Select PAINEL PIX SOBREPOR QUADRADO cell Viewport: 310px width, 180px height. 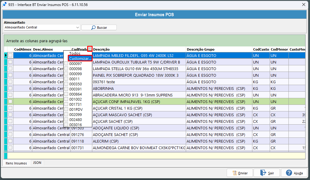coord(139,75)
